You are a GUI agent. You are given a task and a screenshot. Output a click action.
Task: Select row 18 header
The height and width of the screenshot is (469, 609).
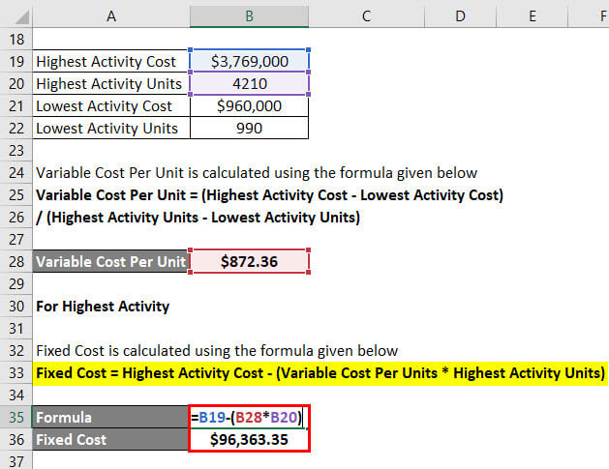tap(16, 39)
